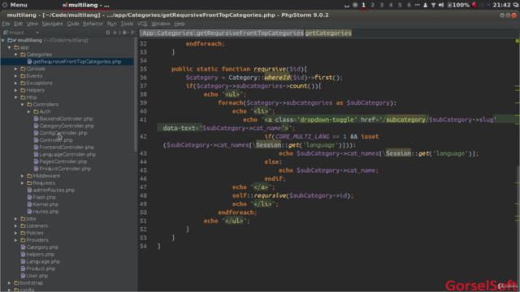
Task: Expand the Events folder
Action: click(x=16, y=75)
